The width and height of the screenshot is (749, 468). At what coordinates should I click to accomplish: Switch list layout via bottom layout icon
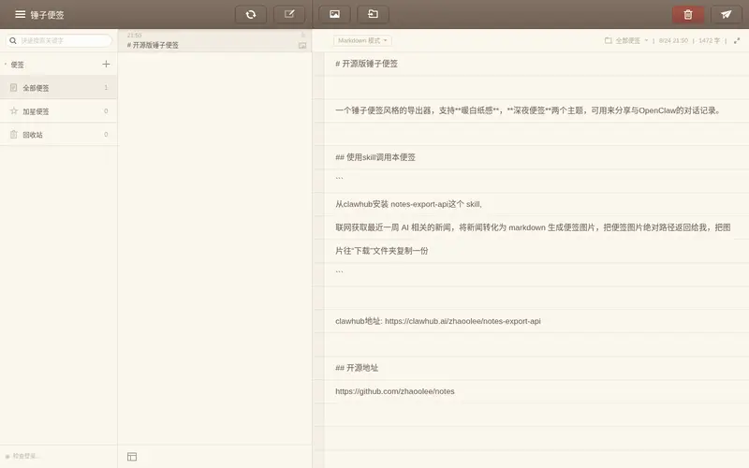point(132,457)
